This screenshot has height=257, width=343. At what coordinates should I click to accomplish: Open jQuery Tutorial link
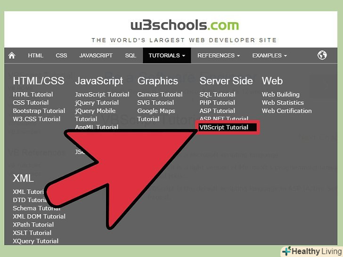coord(97,103)
